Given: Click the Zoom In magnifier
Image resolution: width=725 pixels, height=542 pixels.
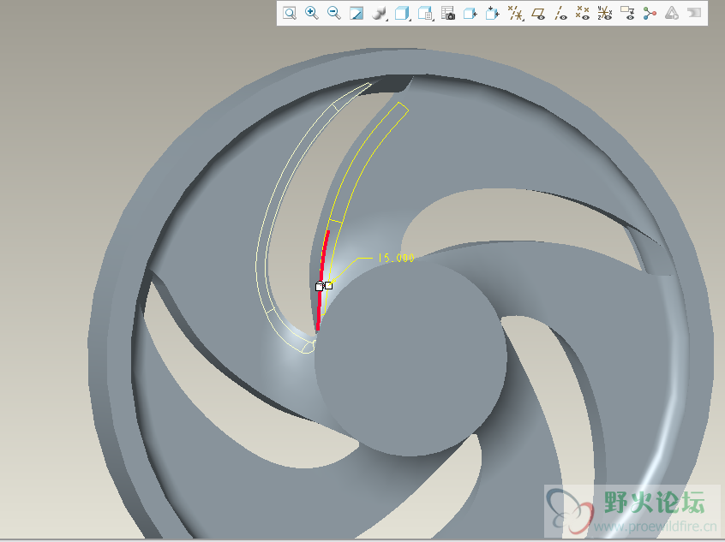Looking at the screenshot, I should point(312,13).
